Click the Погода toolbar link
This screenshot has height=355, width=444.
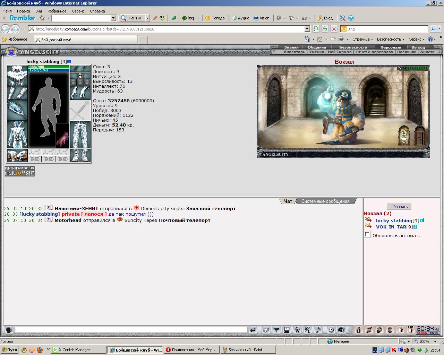pyautogui.click(x=215, y=18)
